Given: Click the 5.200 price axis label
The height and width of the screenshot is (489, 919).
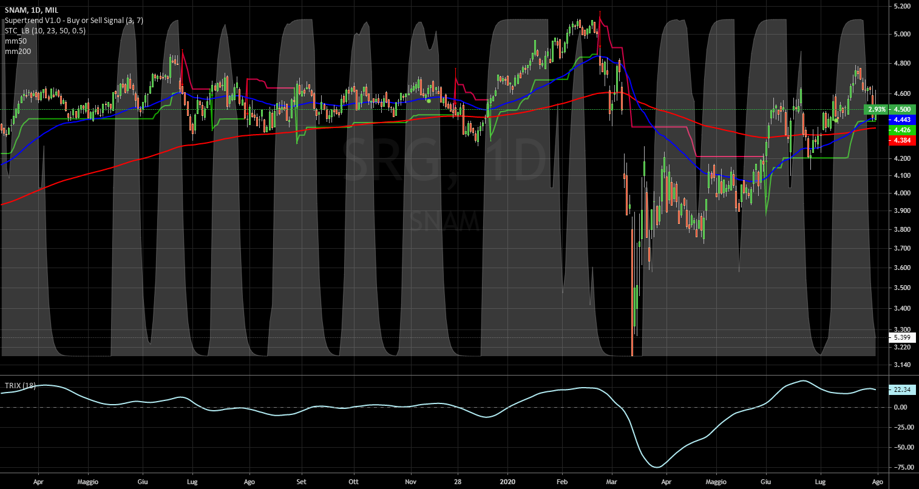Looking at the screenshot, I should pos(903,6).
